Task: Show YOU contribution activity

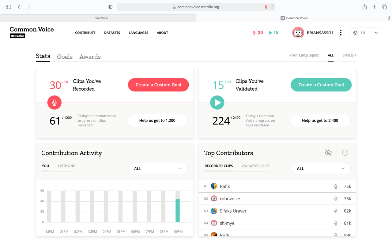Action: click(45, 166)
